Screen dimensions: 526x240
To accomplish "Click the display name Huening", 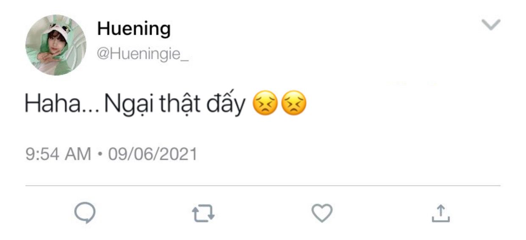I will [x=134, y=29].
